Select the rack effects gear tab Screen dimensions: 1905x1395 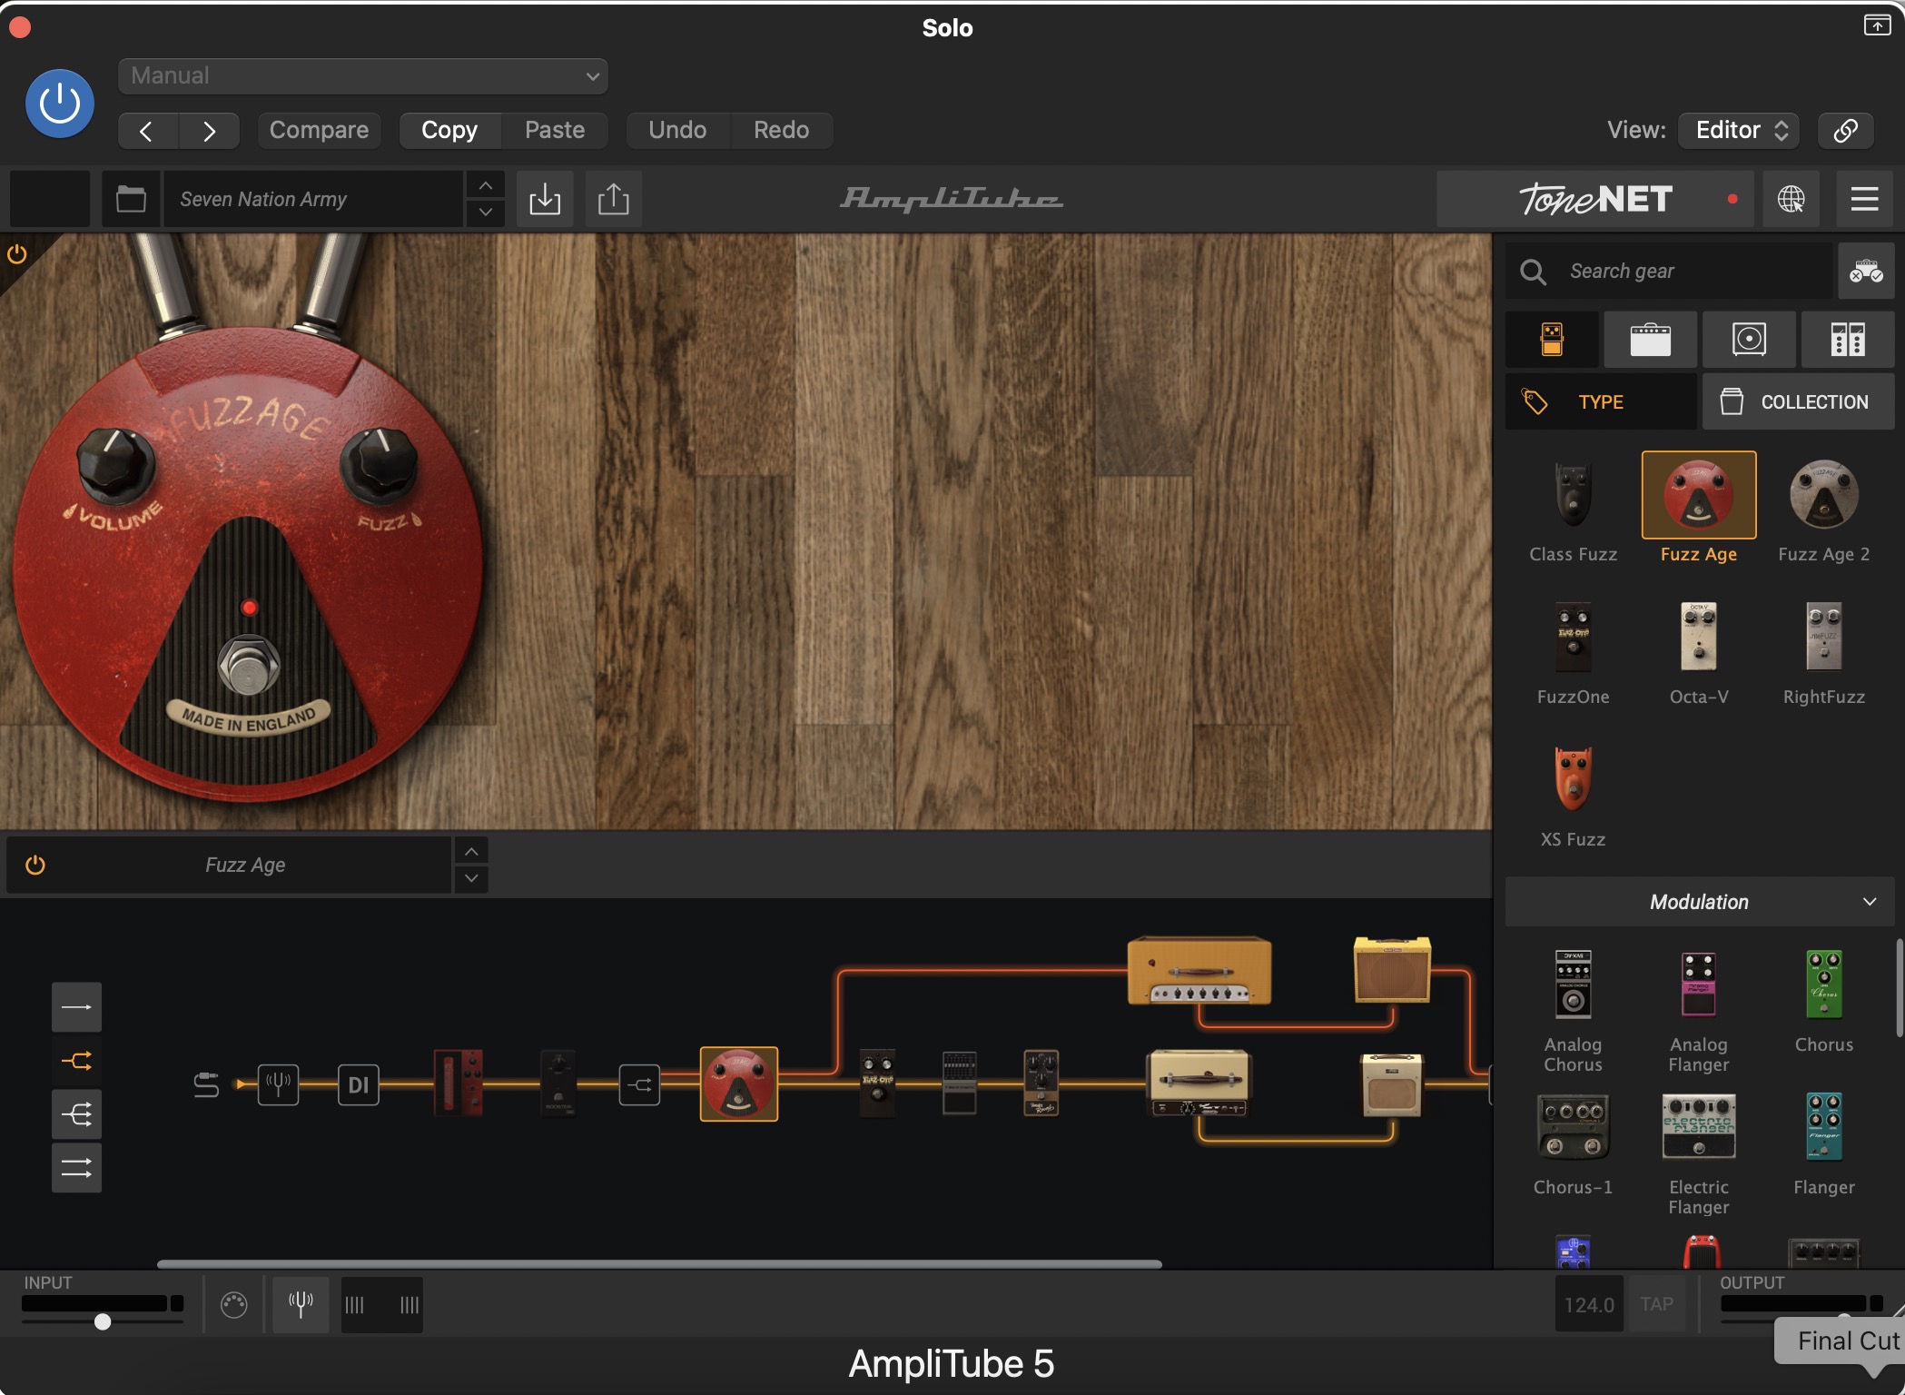point(1848,340)
